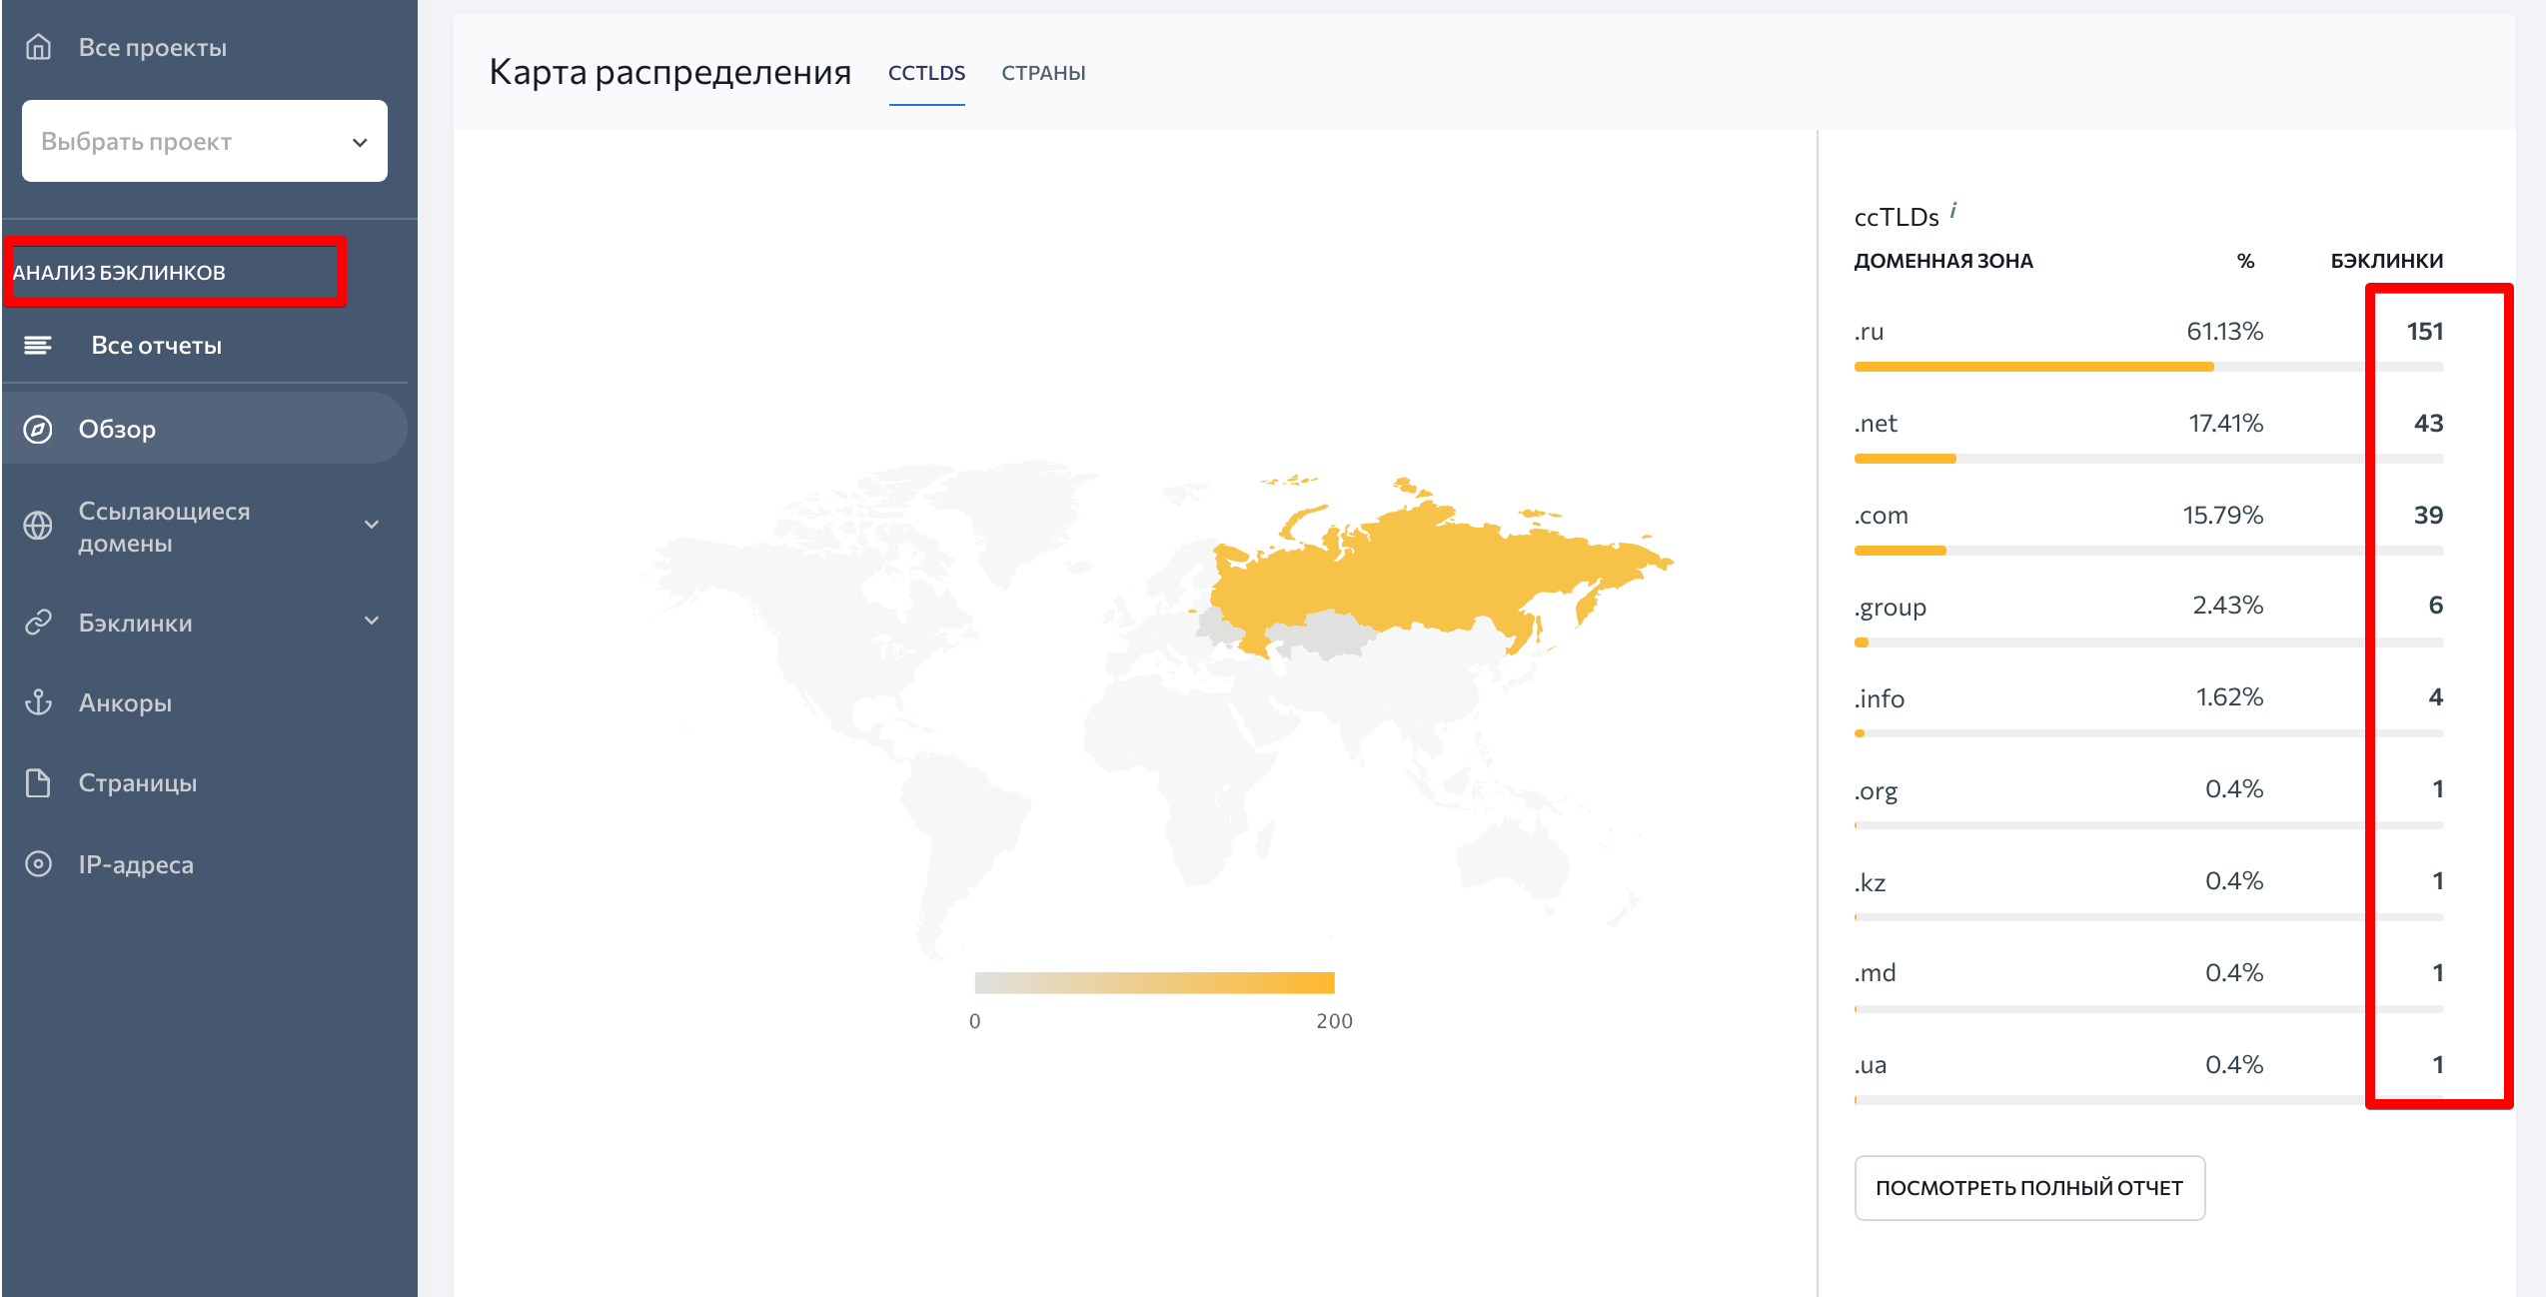Switch to the СТРАНЫ tab
This screenshot has width=2546, height=1297.
tap(1043, 73)
